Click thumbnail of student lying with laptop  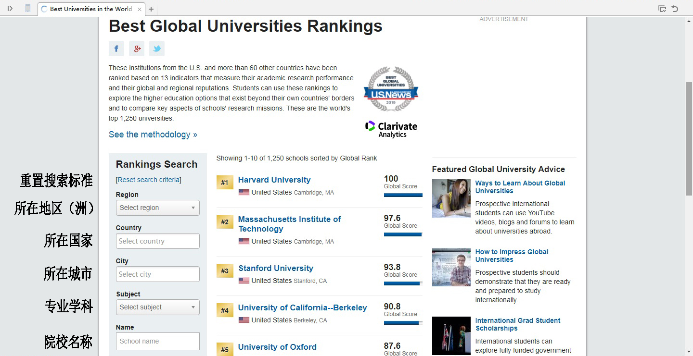click(x=451, y=198)
